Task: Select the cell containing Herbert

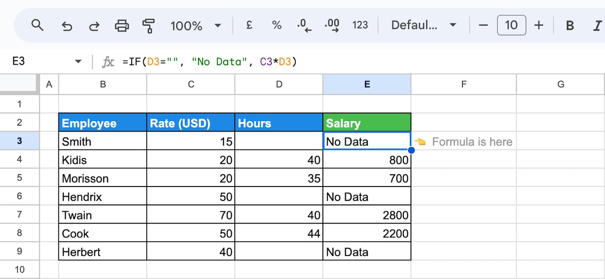Action: click(103, 251)
